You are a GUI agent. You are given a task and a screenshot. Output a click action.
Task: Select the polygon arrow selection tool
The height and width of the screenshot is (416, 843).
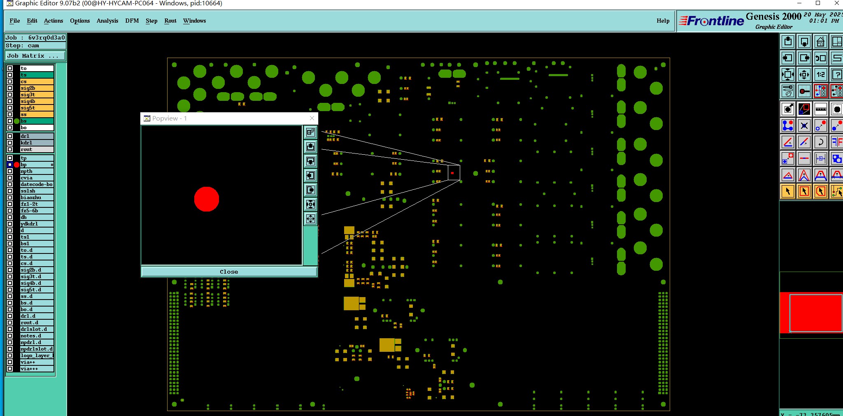[821, 191]
